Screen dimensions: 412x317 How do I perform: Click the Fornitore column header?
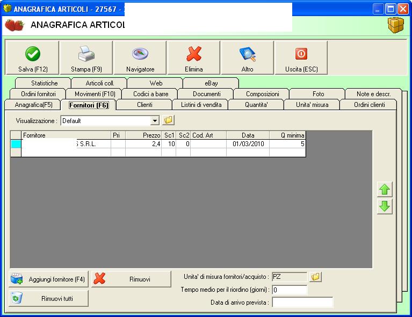coord(66,135)
